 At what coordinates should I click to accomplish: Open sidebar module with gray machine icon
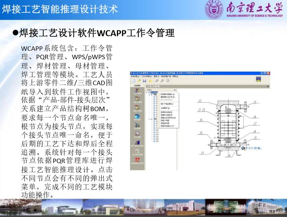[137, 126]
